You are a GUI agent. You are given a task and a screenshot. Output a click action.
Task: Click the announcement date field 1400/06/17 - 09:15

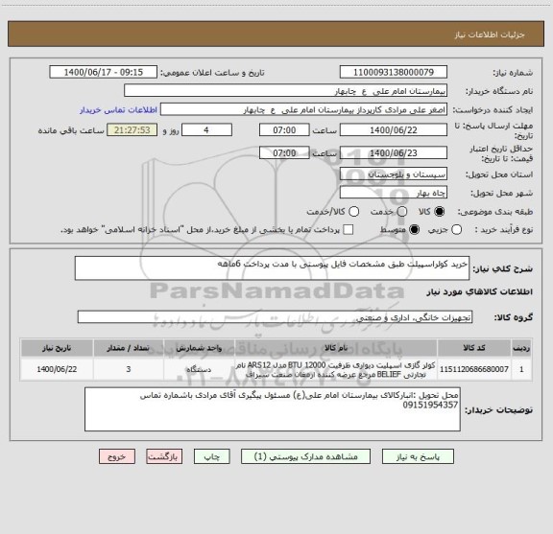click(x=104, y=72)
